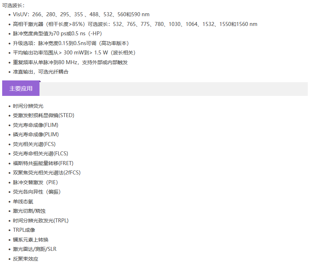The image size is (315, 262).
Task: Click the 可选波长 heading text
Action: pyautogui.click(x=14, y=5)
